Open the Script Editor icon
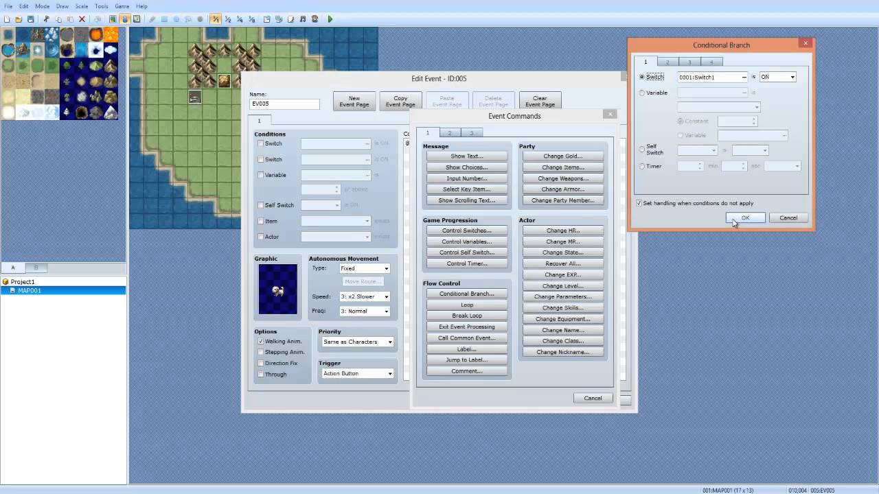Image resolution: width=879 pixels, height=494 pixels. pyautogui.click(x=290, y=19)
